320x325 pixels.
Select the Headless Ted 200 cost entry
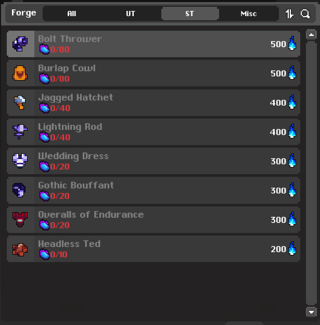tap(153, 249)
